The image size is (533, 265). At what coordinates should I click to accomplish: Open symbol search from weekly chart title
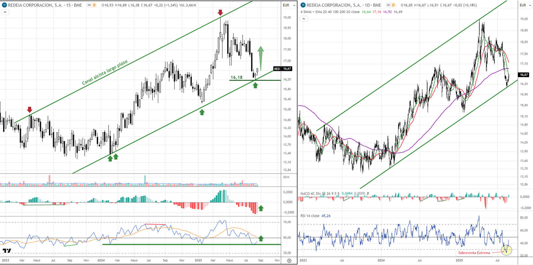click(x=45, y=5)
